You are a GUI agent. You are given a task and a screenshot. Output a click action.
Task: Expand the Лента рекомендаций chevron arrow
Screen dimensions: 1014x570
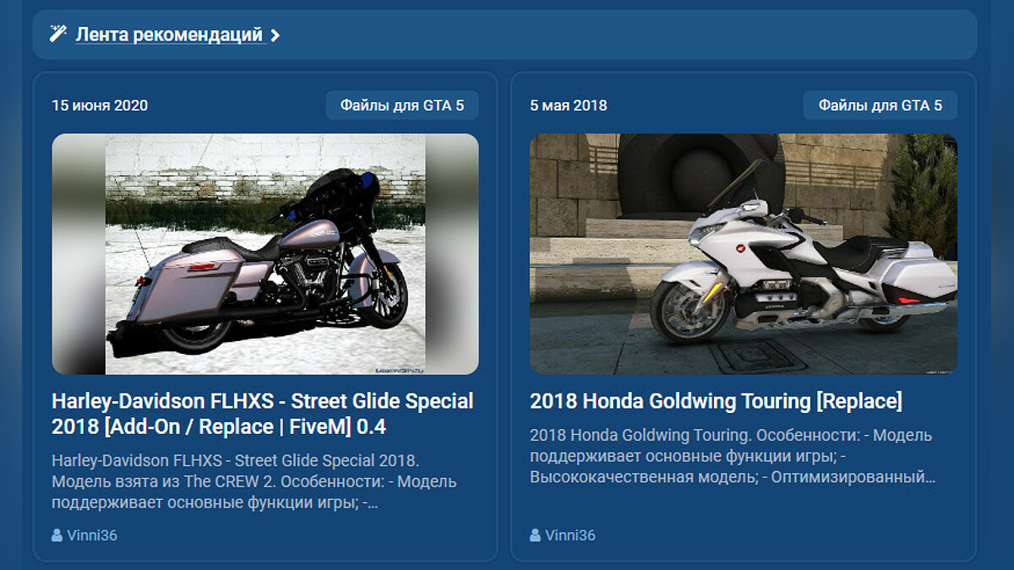tap(275, 35)
